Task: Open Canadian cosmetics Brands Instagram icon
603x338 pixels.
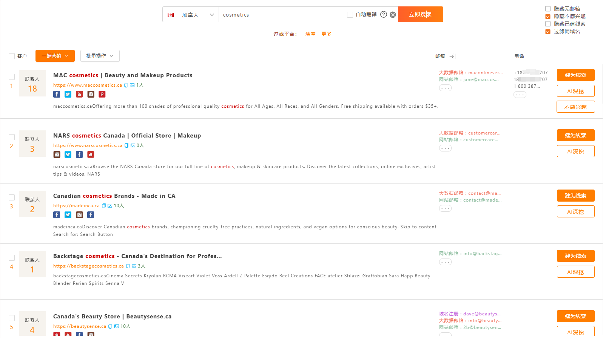Action: coord(79,215)
